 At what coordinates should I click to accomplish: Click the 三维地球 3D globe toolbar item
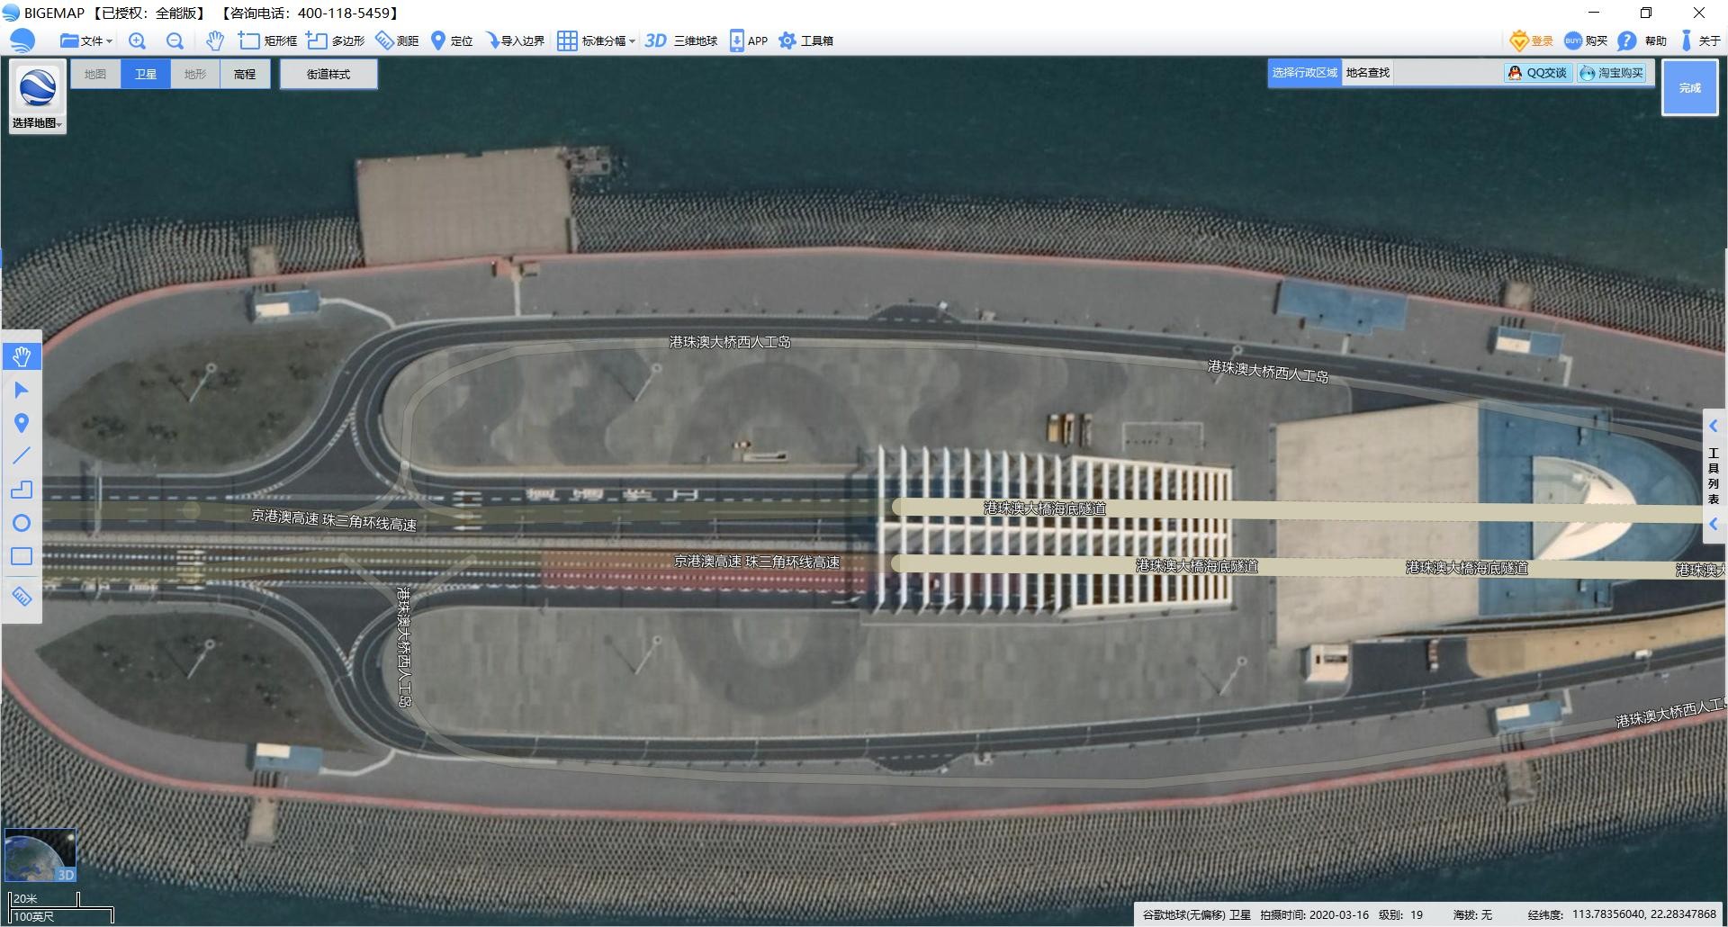682,40
